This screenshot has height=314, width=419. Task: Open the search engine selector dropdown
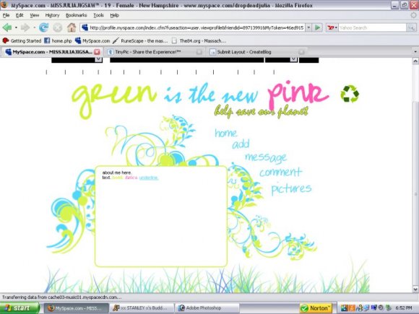click(336, 27)
